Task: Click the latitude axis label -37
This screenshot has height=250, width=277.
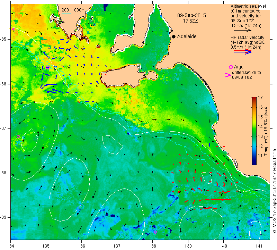Action: click(3, 128)
